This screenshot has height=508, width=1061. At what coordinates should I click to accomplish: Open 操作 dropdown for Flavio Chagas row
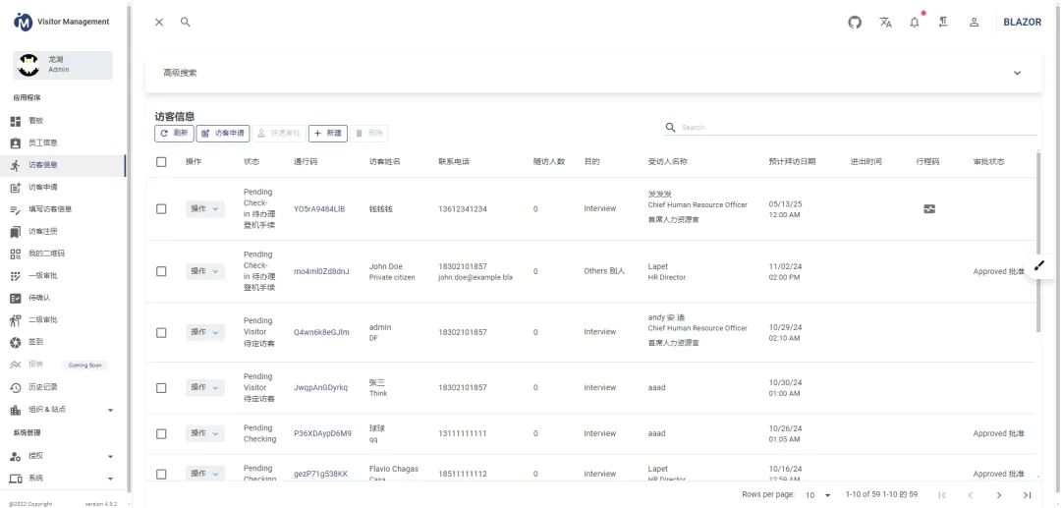pyautogui.click(x=205, y=474)
